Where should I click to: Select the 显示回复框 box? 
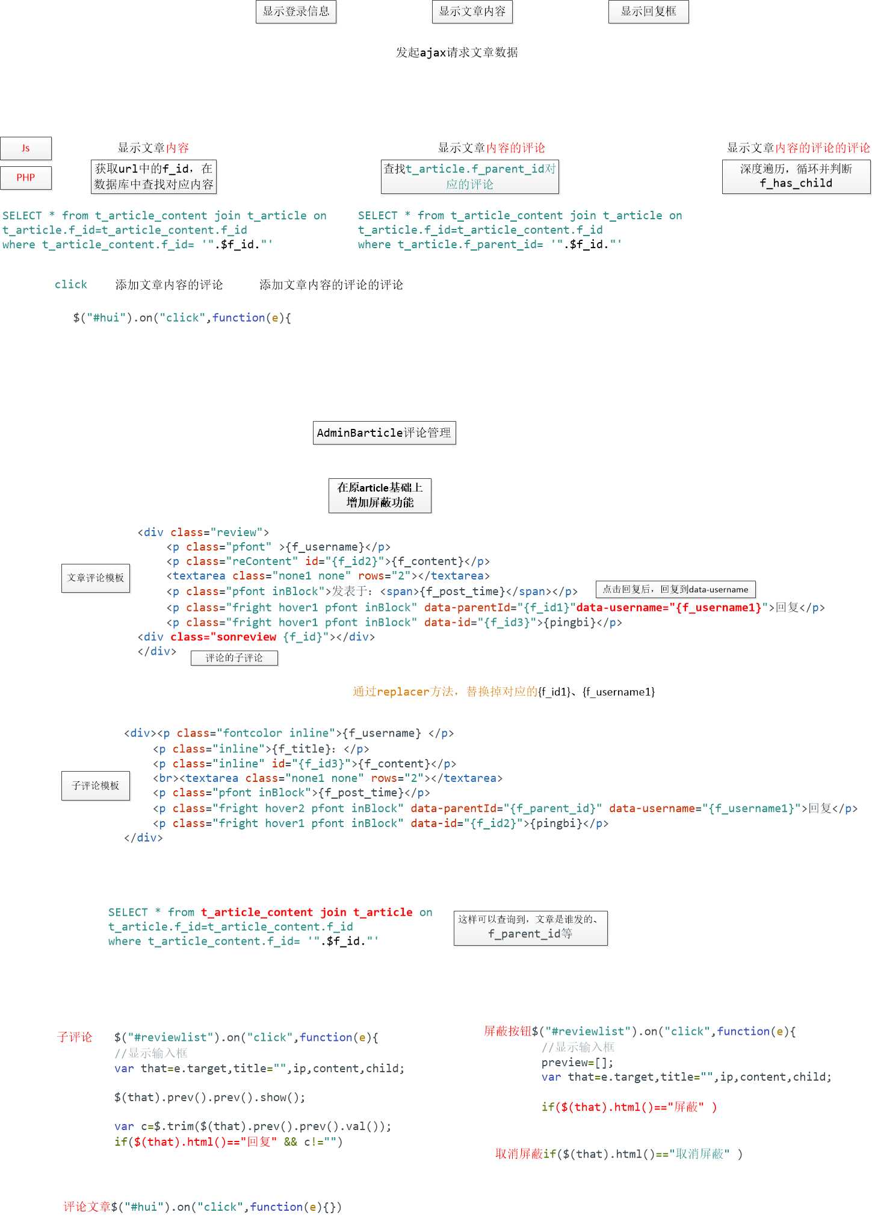click(x=649, y=11)
